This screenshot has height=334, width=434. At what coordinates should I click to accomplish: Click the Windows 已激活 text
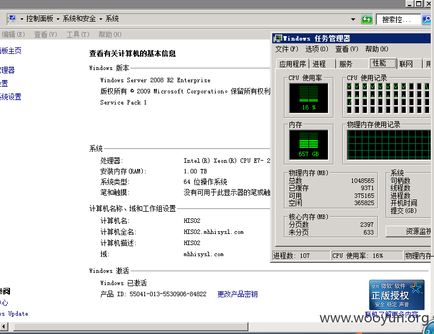[123, 283]
